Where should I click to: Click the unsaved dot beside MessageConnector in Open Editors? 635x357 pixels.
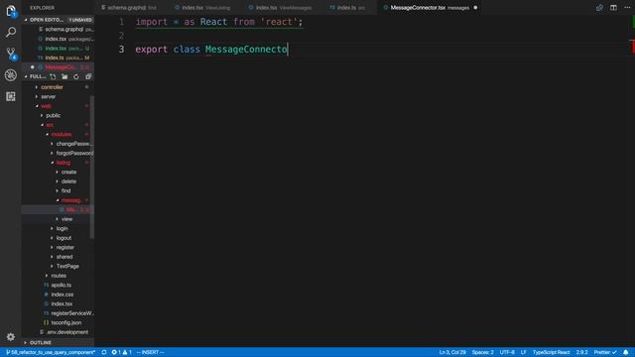pyautogui.click(x=33, y=67)
